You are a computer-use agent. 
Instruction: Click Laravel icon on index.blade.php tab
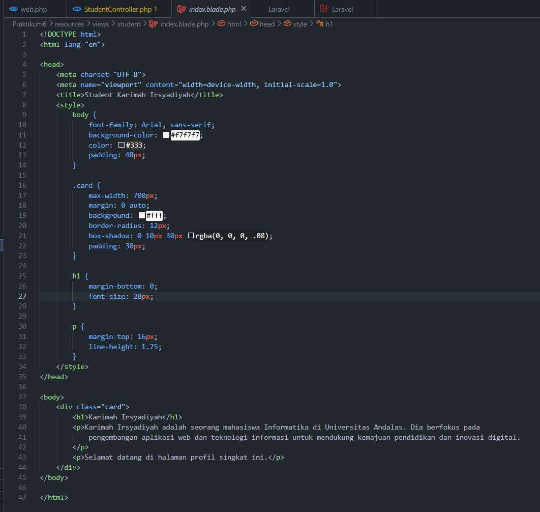182,9
